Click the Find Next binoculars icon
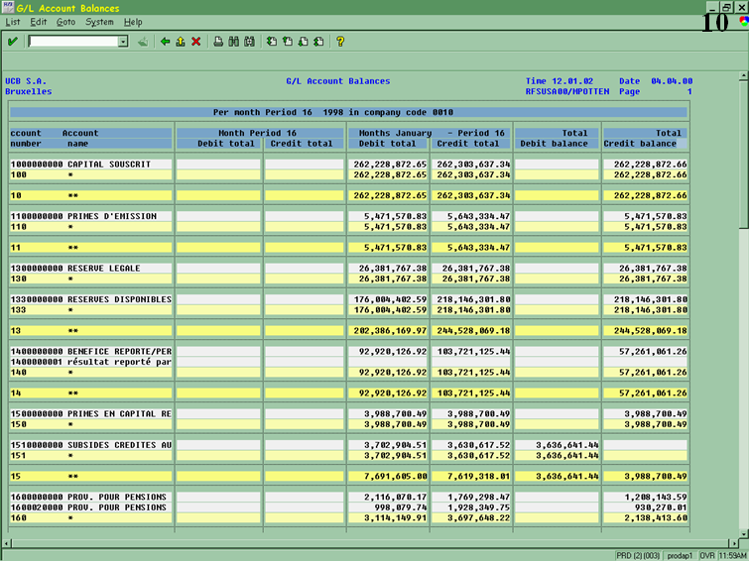 tap(248, 42)
